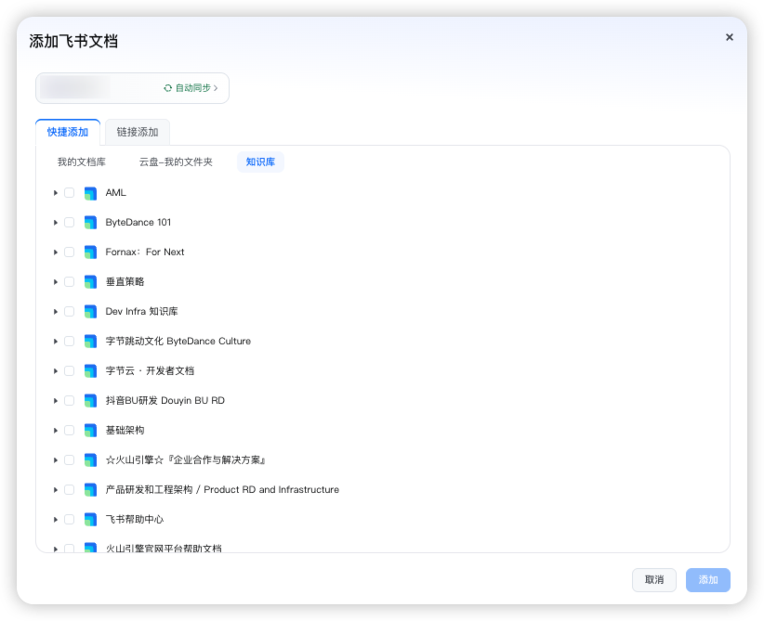This screenshot has width=764, height=621.
Task: Click the 飞书帮助中心 wiki icon
Action: (90, 520)
